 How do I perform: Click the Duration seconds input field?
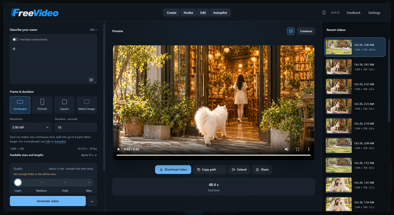[x=76, y=127]
